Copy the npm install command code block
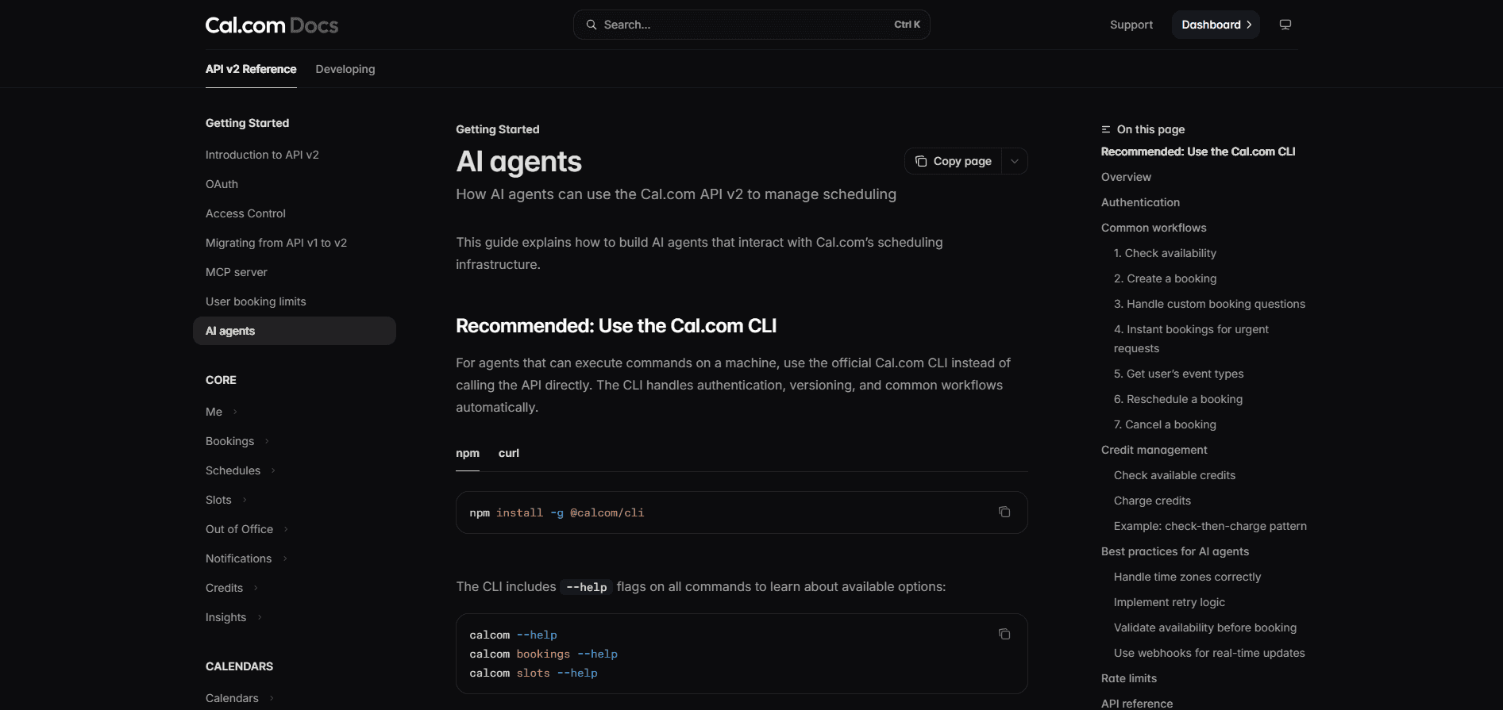This screenshot has height=710, width=1503. click(1004, 512)
